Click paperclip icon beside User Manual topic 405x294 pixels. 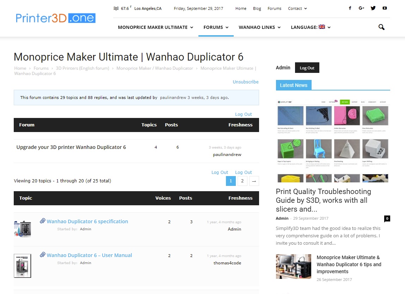[x=43, y=255]
